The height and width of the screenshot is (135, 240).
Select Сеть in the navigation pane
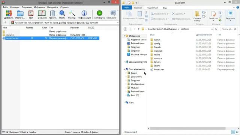129,102
